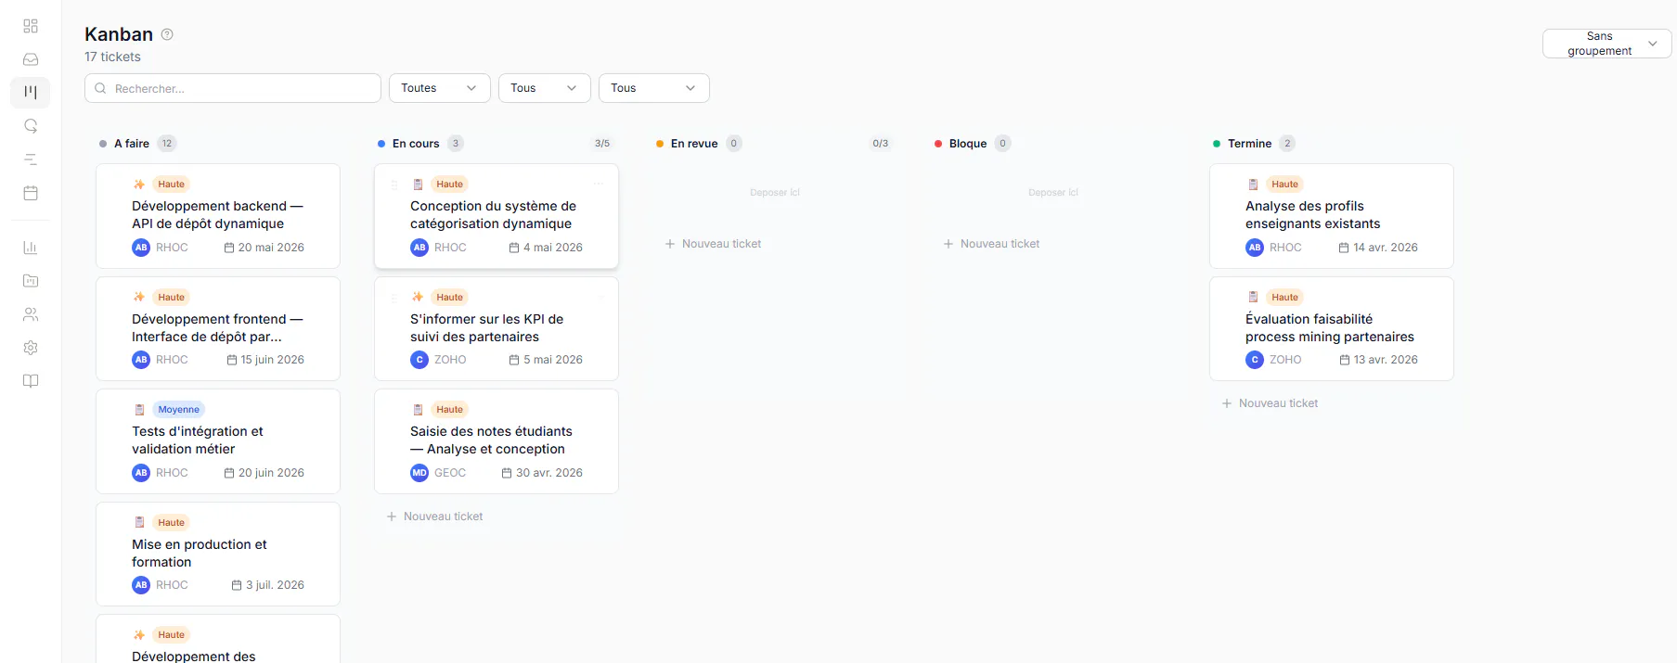Open the dashboard grid icon in sidebar
The image size is (1677, 663).
click(31, 26)
